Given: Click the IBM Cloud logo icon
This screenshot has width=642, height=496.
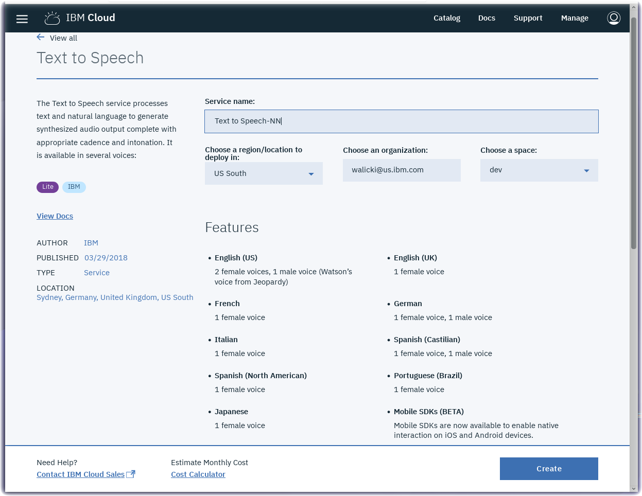Looking at the screenshot, I should 53,18.
